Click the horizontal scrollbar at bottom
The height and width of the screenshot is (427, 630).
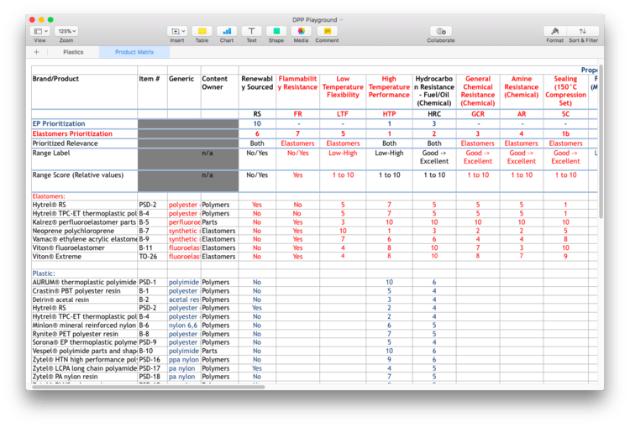pyautogui.click(x=149, y=387)
